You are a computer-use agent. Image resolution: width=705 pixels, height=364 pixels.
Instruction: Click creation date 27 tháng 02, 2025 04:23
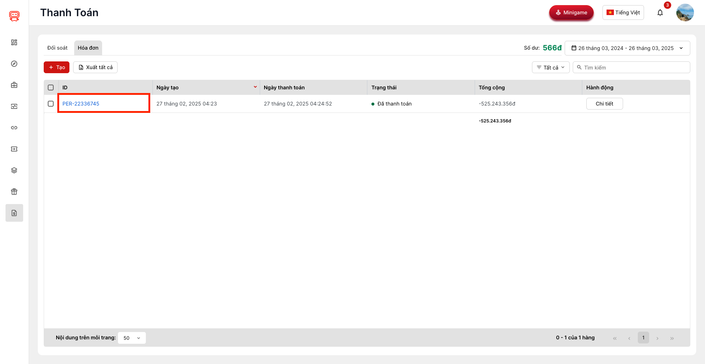click(x=187, y=104)
